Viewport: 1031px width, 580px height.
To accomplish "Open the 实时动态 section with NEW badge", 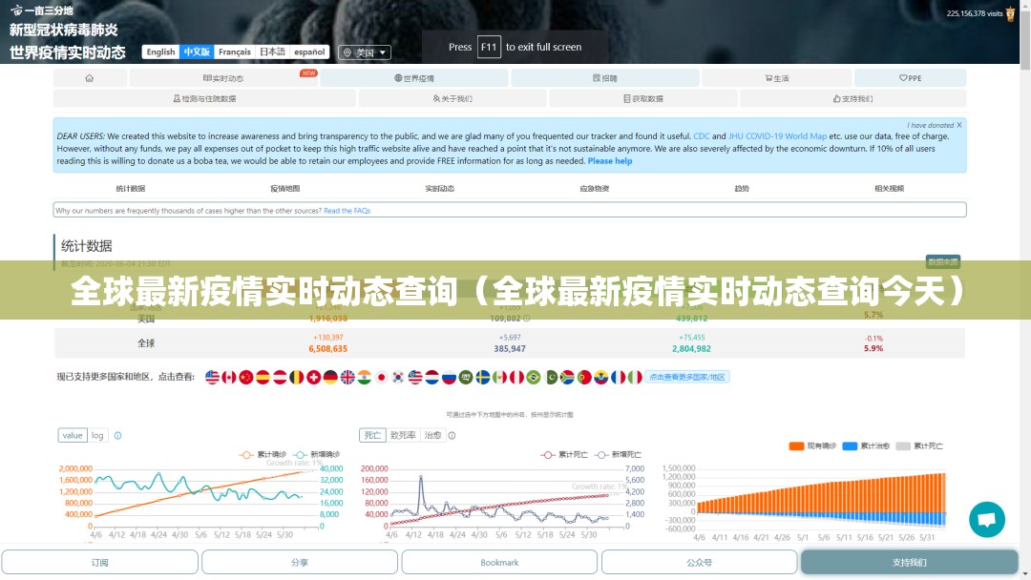I will point(224,77).
